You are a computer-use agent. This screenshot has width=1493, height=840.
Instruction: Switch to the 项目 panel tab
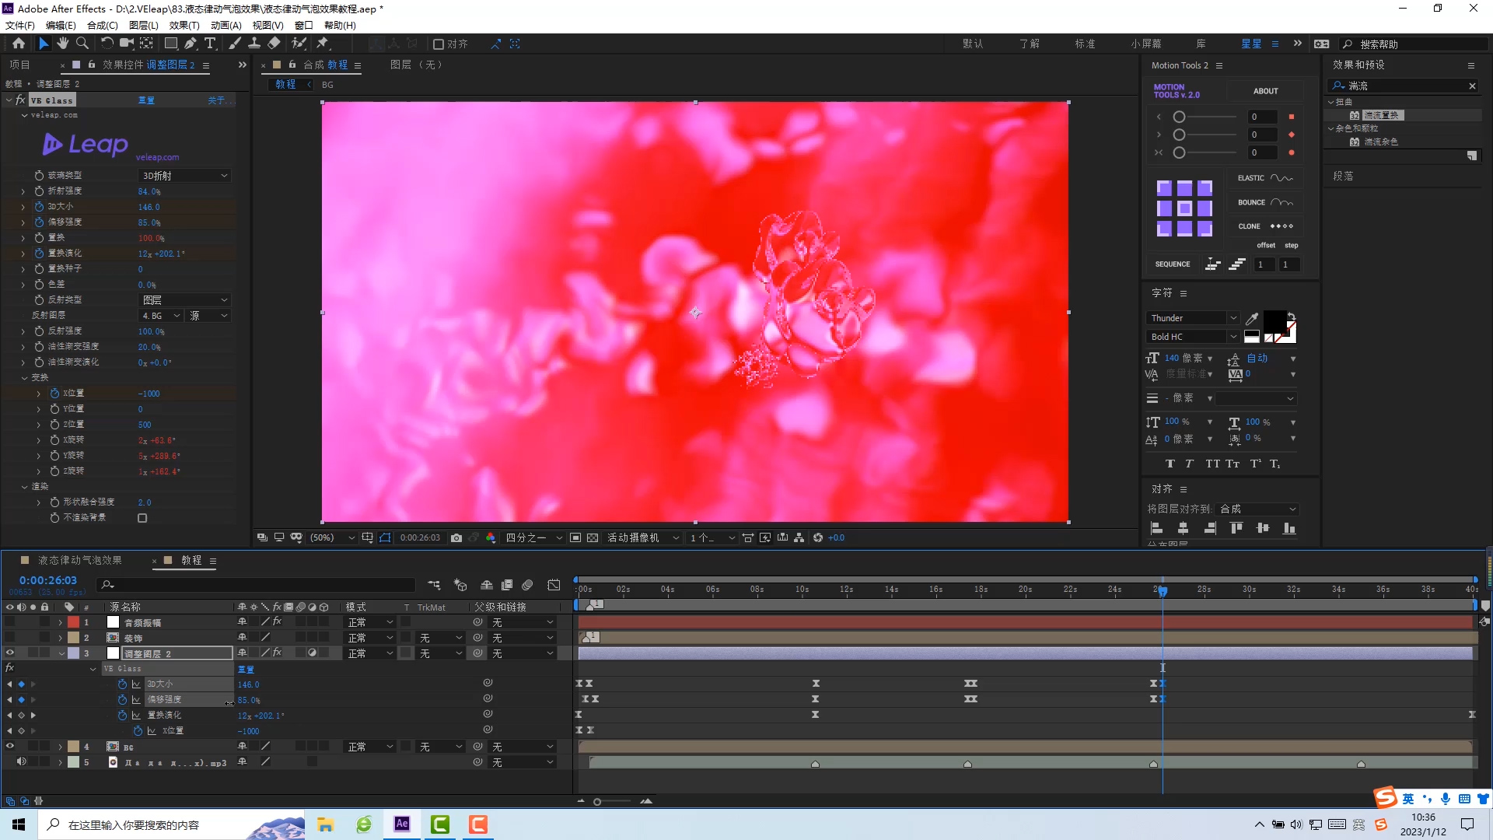point(19,65)
